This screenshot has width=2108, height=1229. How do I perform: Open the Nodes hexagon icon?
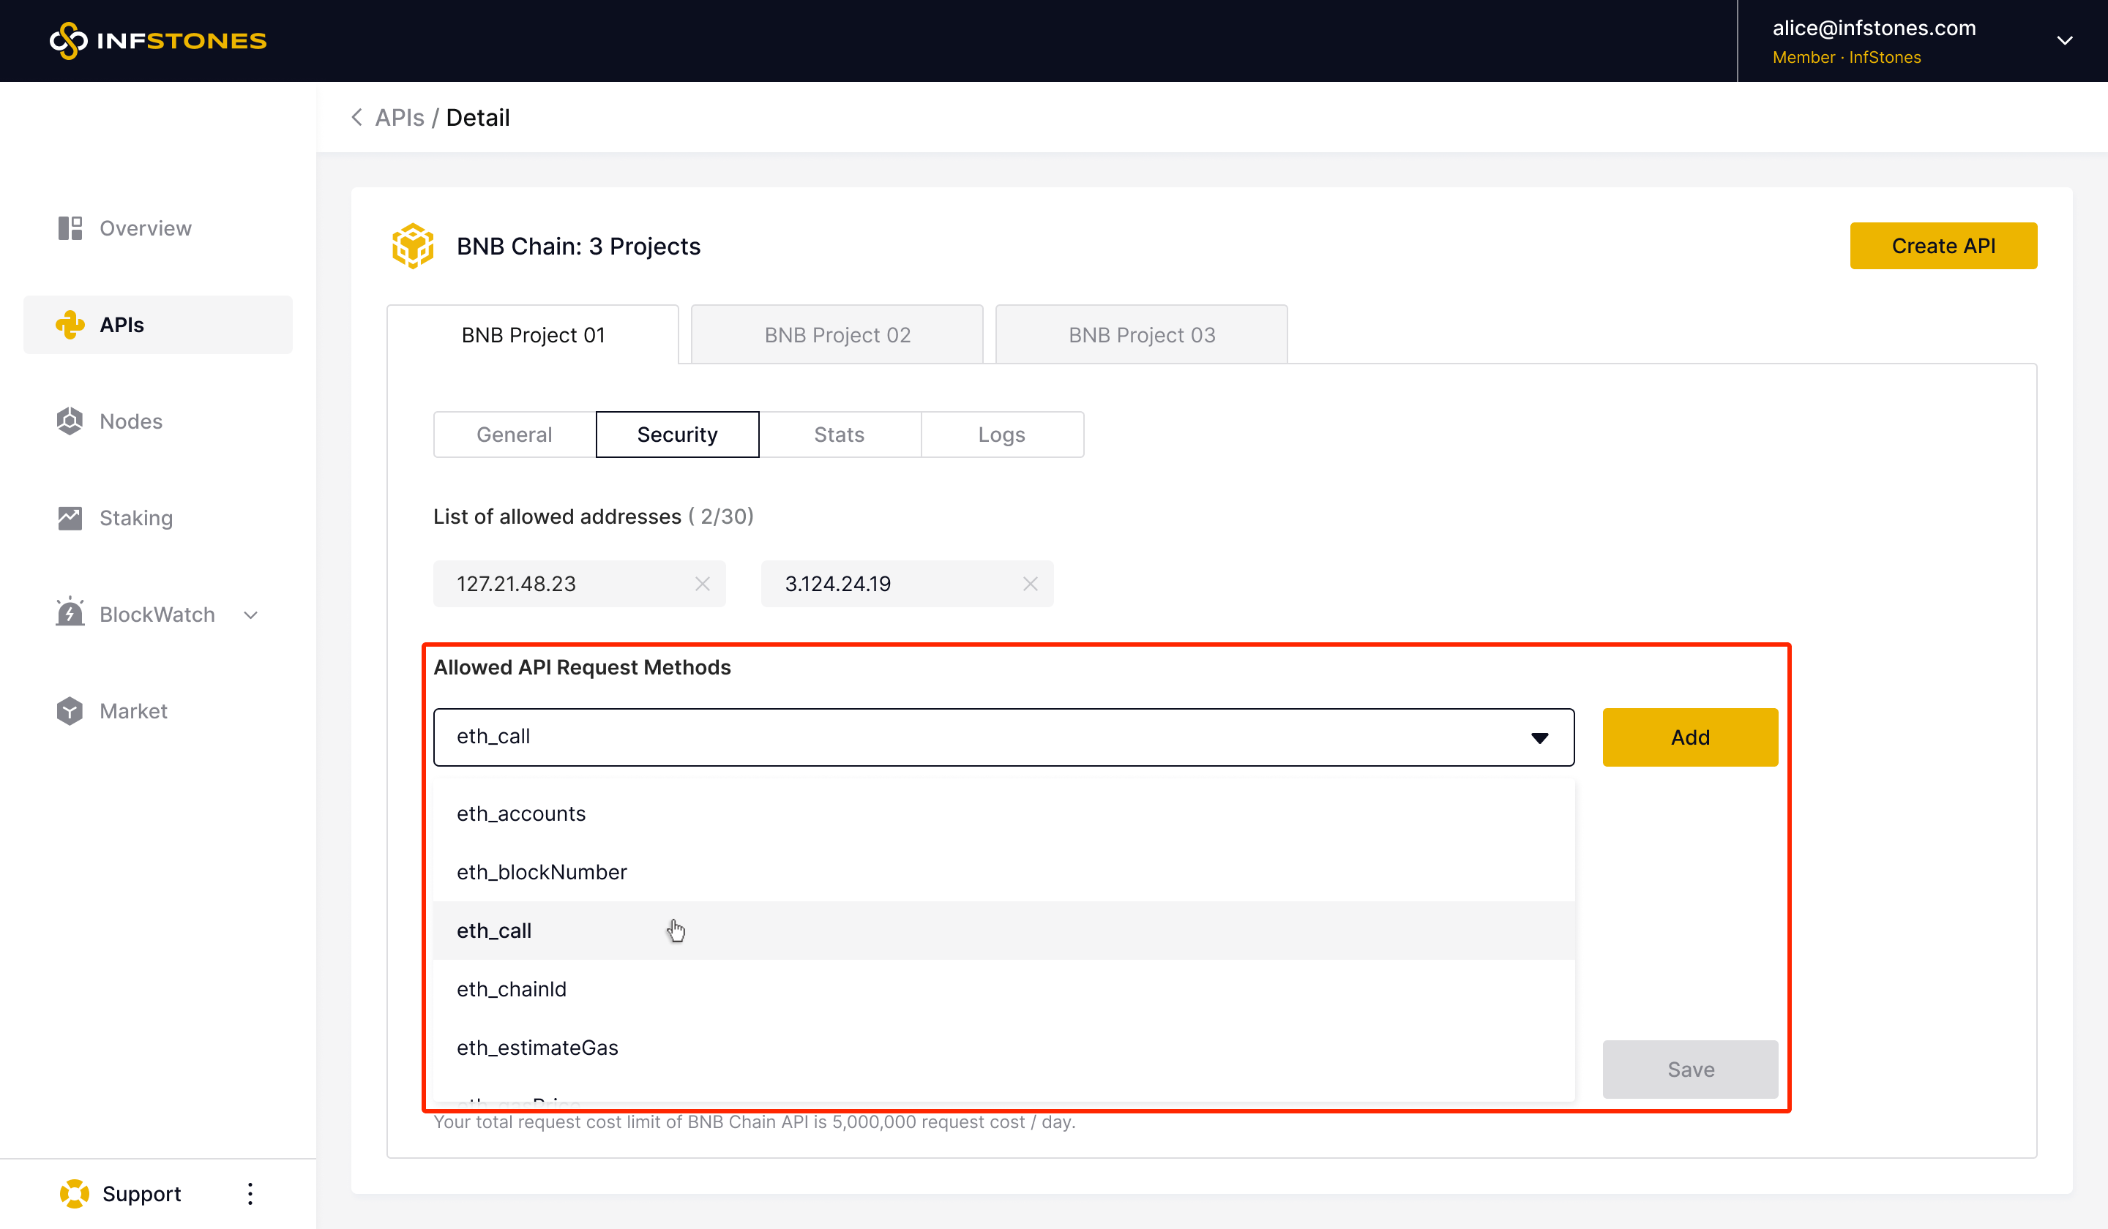(x=70, y=421)
